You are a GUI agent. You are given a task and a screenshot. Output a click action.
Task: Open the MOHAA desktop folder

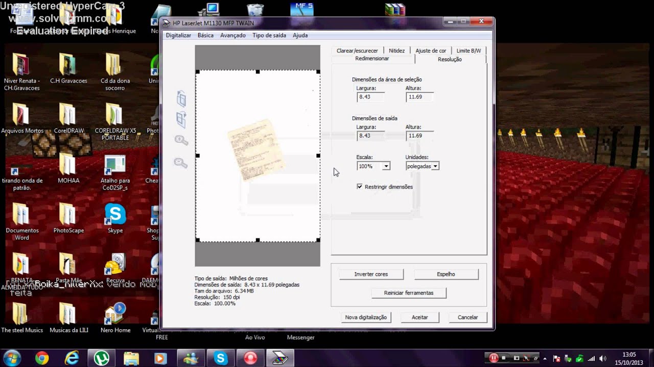point(68,168)
